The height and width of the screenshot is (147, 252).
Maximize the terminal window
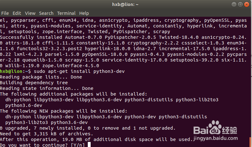click(x=240, y=4)
